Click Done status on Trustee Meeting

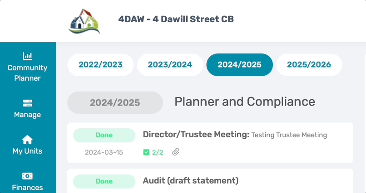point(104,135)
